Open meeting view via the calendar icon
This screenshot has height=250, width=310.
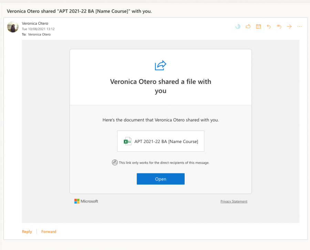258,26
